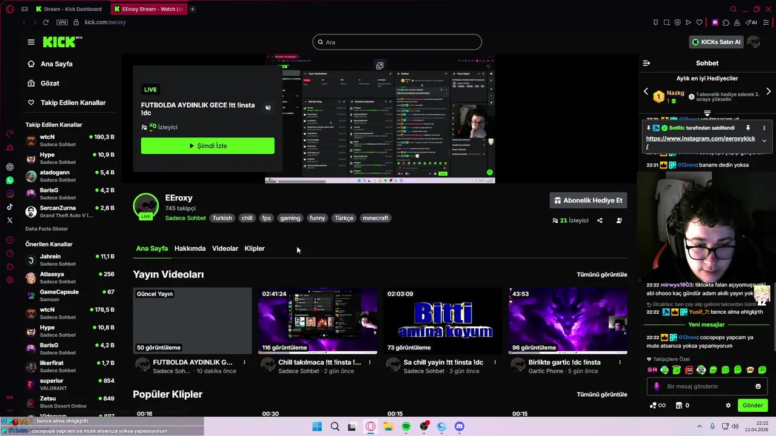Select the Ana Sayfa channel tab
Viewport: 776px width, 436px height.
(152, 248)
